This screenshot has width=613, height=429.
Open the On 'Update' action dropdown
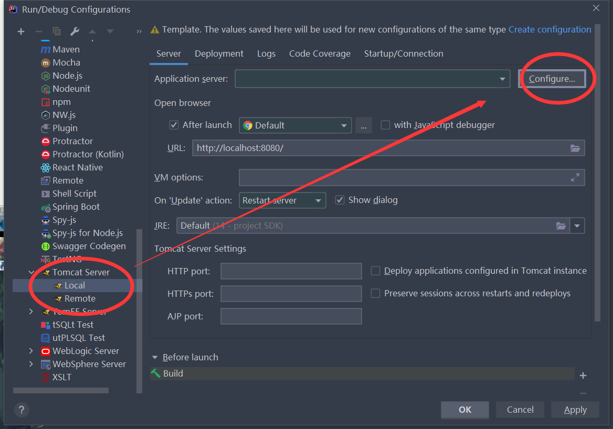(x=282, y=200)
